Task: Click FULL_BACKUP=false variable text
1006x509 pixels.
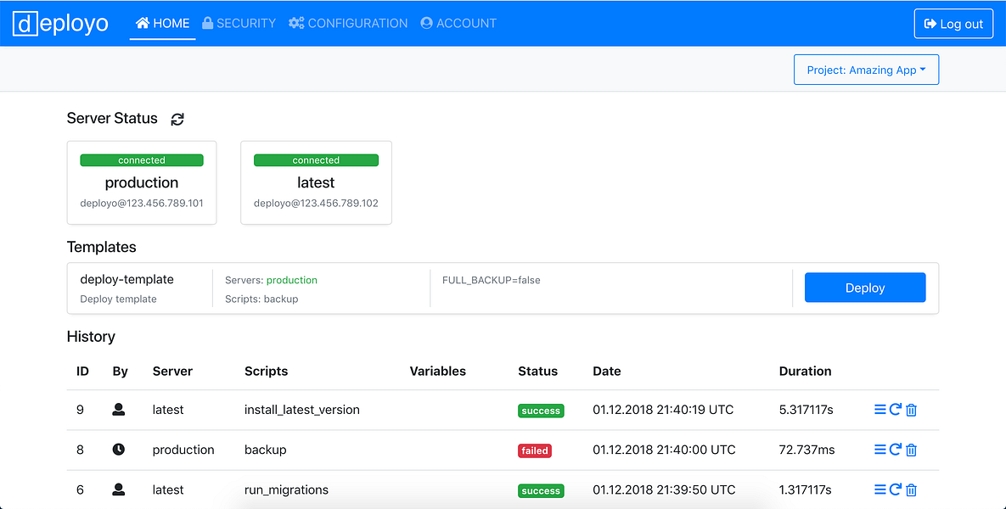Action: tap(491, 280)
